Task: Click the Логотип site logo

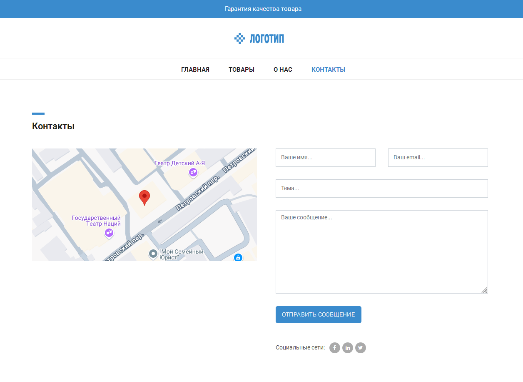Action: click(x=259, y=38)
